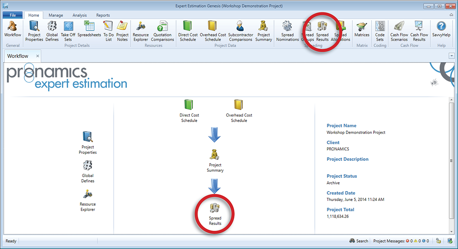Collapse the ribbon with the chevron
The image size is (458, 249).
coord(451,15)
